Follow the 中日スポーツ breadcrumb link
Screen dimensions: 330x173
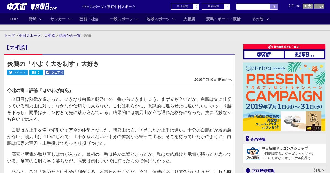click(x=30, y=36)
